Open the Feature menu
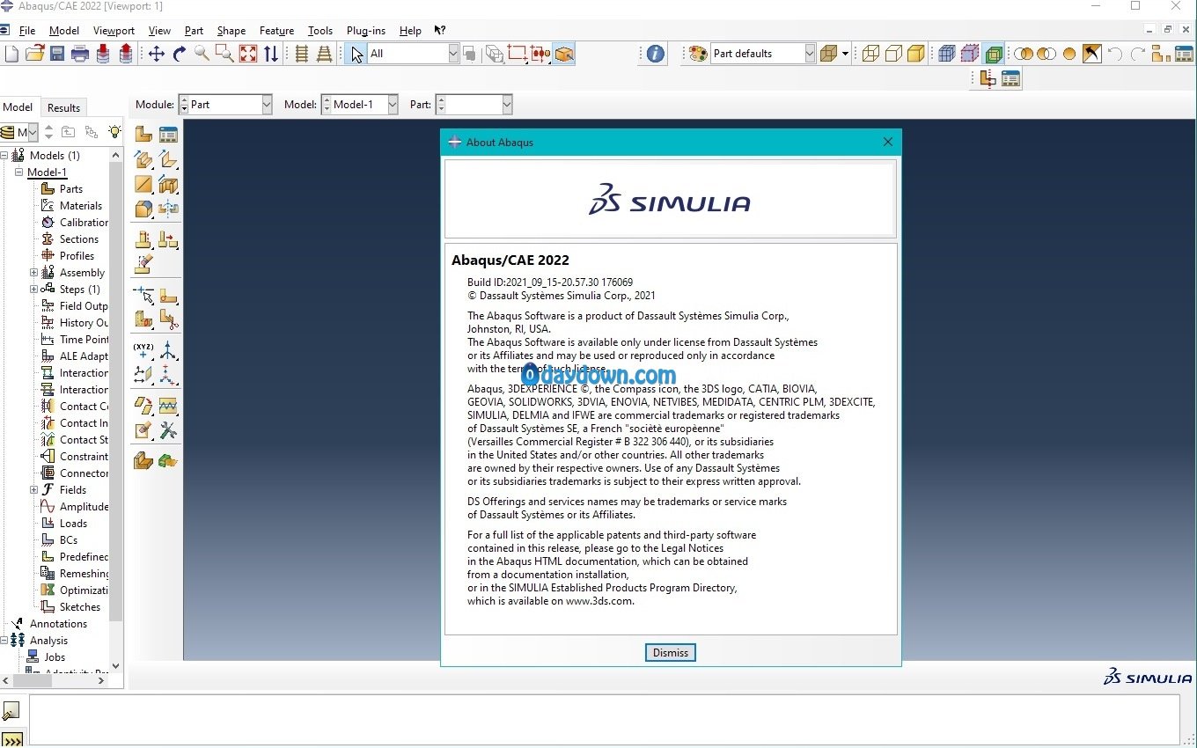 (276, 30)
